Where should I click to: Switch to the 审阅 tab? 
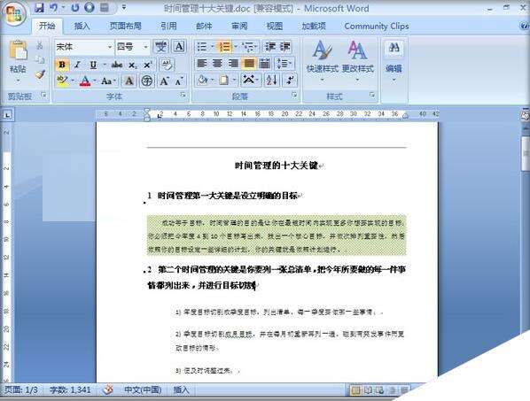[239, 26]
